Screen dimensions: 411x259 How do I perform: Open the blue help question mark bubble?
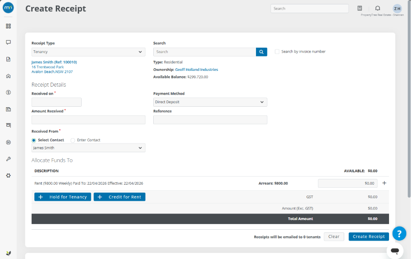click(399, 234)
